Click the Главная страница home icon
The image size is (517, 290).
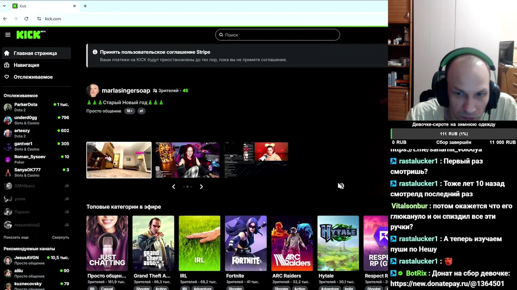[x=6, y=53]
